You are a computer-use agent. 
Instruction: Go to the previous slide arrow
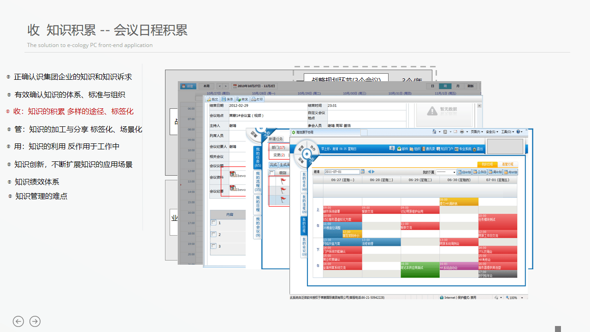(x=18, y=321)
